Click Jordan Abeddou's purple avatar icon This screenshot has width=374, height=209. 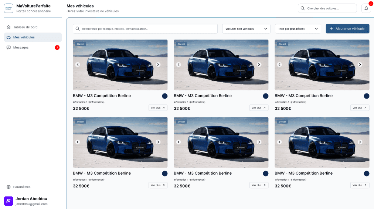click(8, 201)
